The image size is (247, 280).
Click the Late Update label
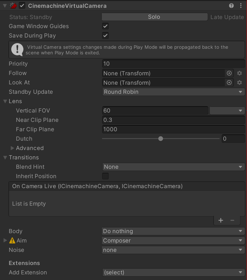227,17
